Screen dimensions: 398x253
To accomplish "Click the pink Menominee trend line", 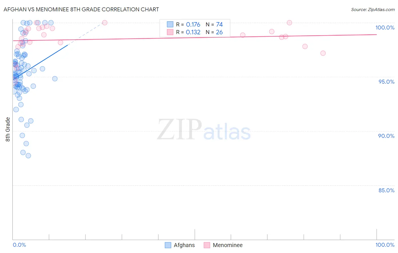I will [195, 37].
